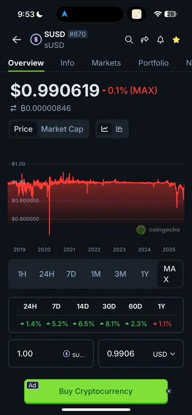This screenshot has width=192, height=415.
Task: Expand the USD currency dropdown
Action: pyautogui.click(x=164, y=354)
